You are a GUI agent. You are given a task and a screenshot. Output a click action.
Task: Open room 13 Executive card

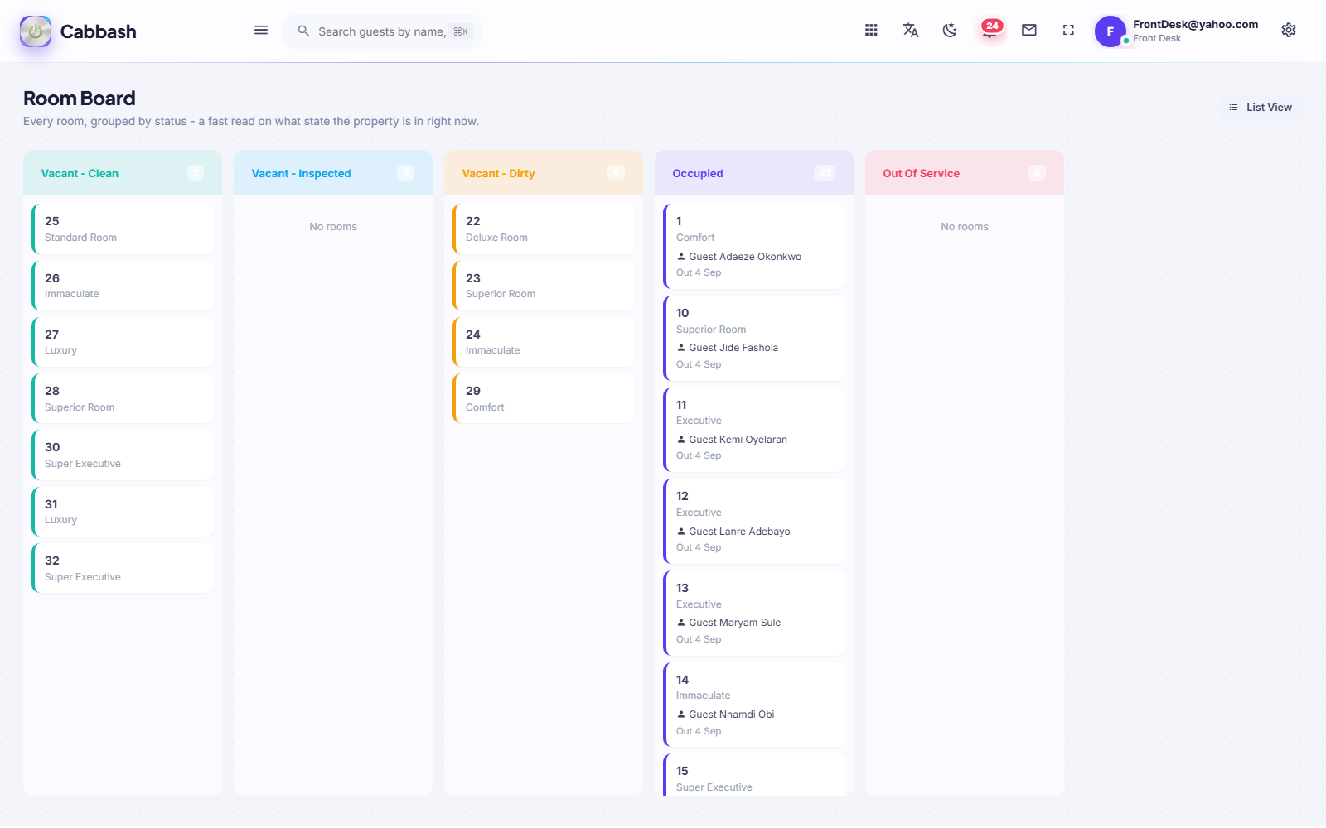[754, 614]
